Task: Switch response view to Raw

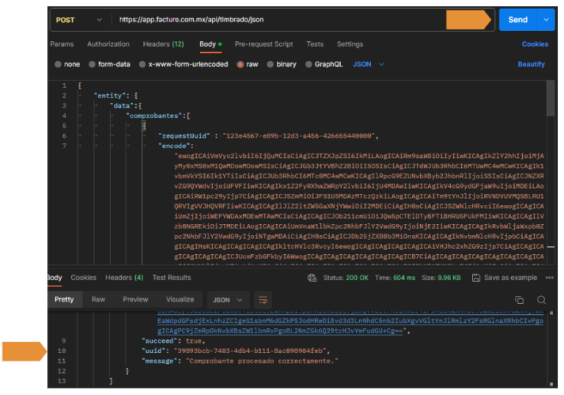Action: pos(98,300)
